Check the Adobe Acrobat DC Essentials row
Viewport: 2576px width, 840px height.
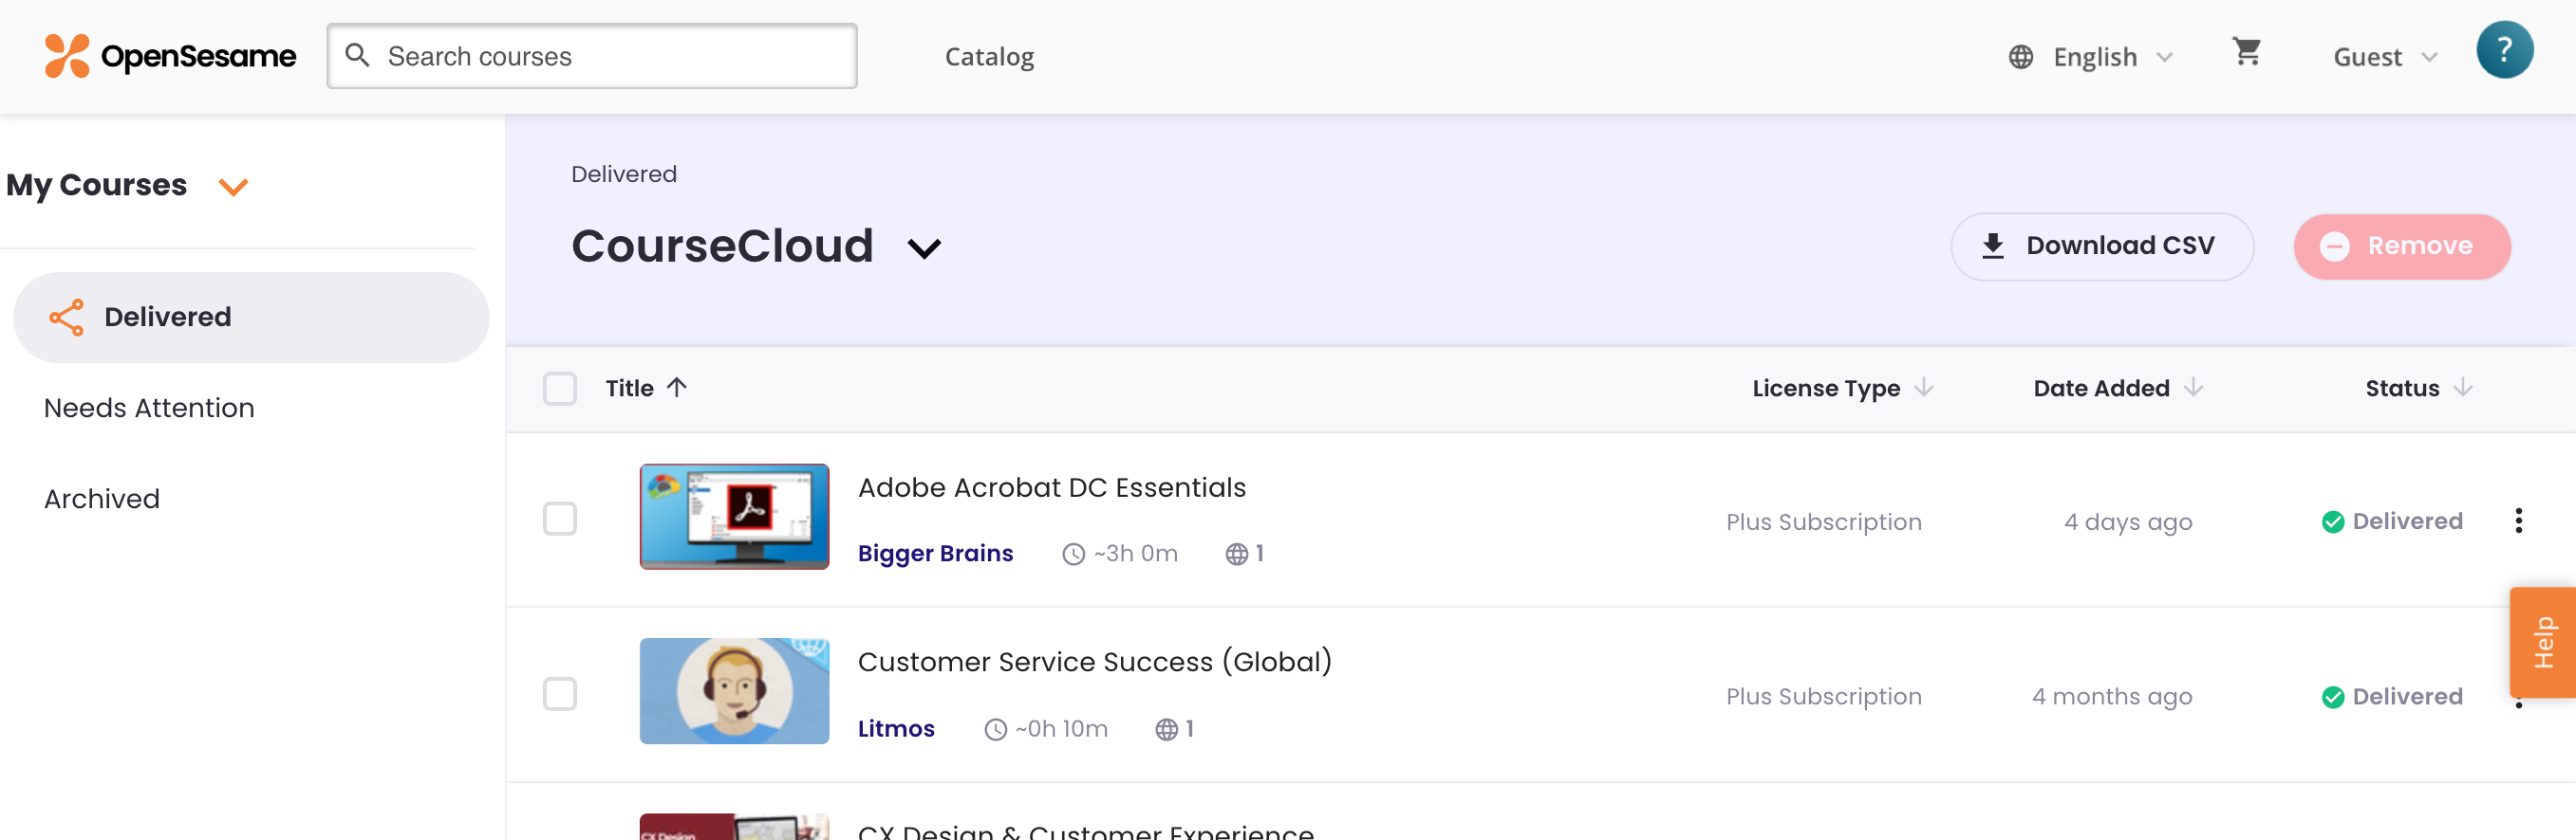559,519
